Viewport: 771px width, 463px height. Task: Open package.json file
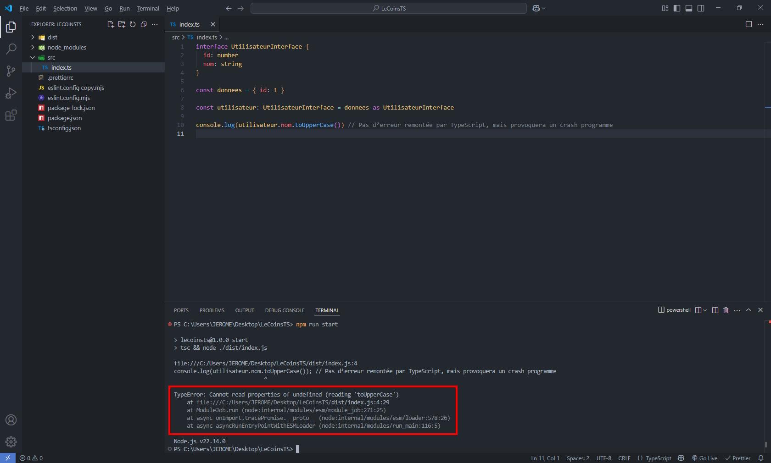pyautogui.click(x=93, y=118)
